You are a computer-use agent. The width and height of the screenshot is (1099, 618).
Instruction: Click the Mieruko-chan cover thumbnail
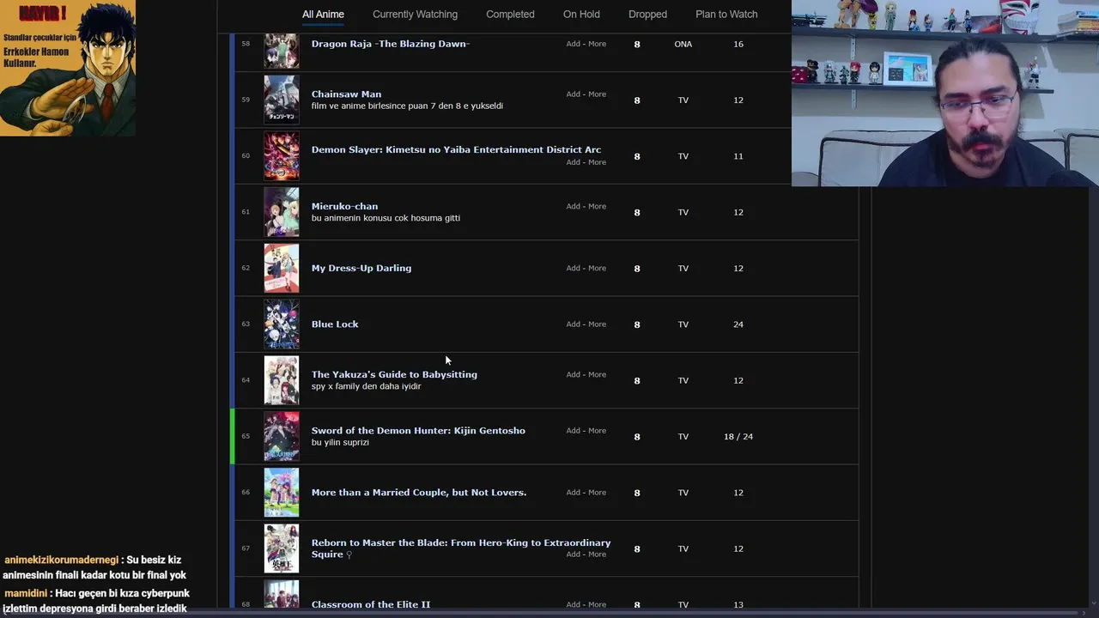282,212
